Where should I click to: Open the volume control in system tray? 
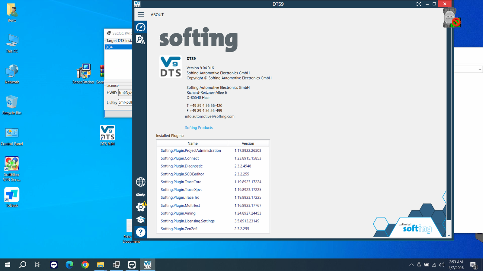442,265
